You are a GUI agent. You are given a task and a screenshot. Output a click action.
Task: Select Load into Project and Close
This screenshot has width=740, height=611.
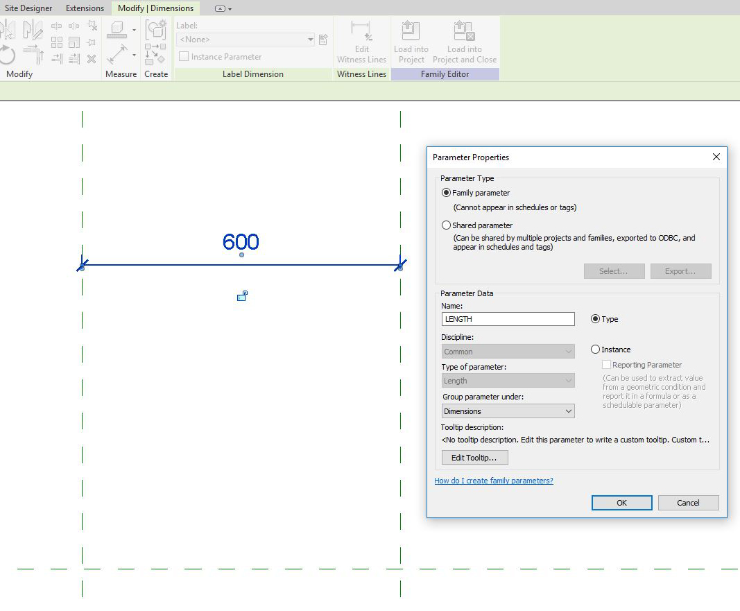(x=463, y=31)
